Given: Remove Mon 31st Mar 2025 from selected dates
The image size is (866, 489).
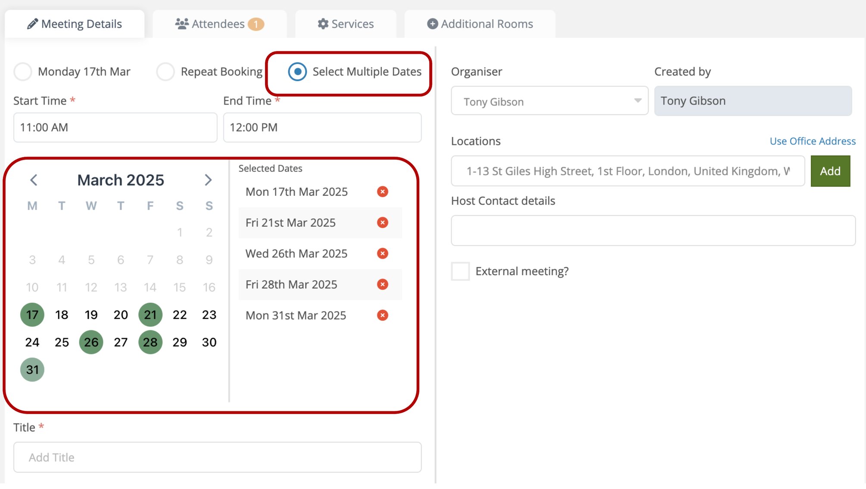Looking at the screenshot, I should coord(382,316).
